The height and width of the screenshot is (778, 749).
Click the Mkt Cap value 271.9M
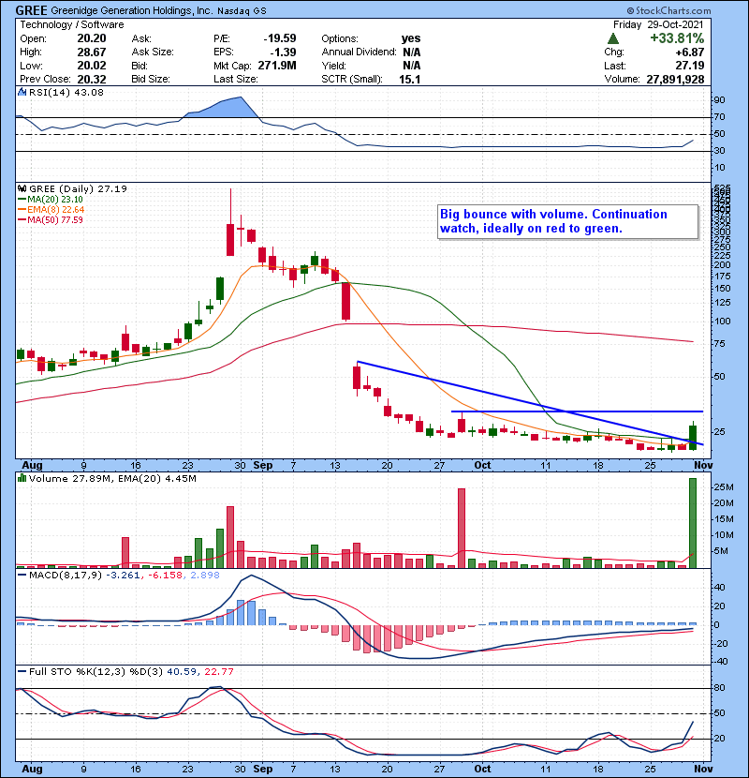coord(277,65)
